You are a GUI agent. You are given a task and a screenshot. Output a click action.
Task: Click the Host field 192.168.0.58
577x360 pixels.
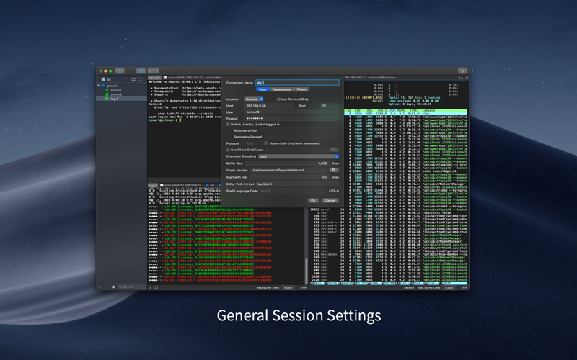tap(269, 106)
